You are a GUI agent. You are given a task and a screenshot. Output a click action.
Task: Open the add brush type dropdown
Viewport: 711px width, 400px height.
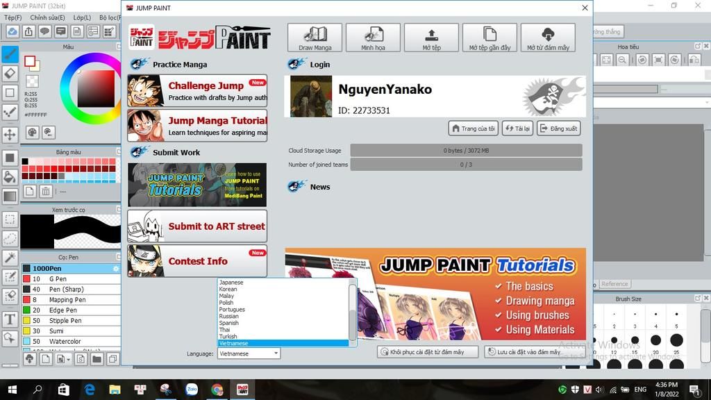click(62, 359)
